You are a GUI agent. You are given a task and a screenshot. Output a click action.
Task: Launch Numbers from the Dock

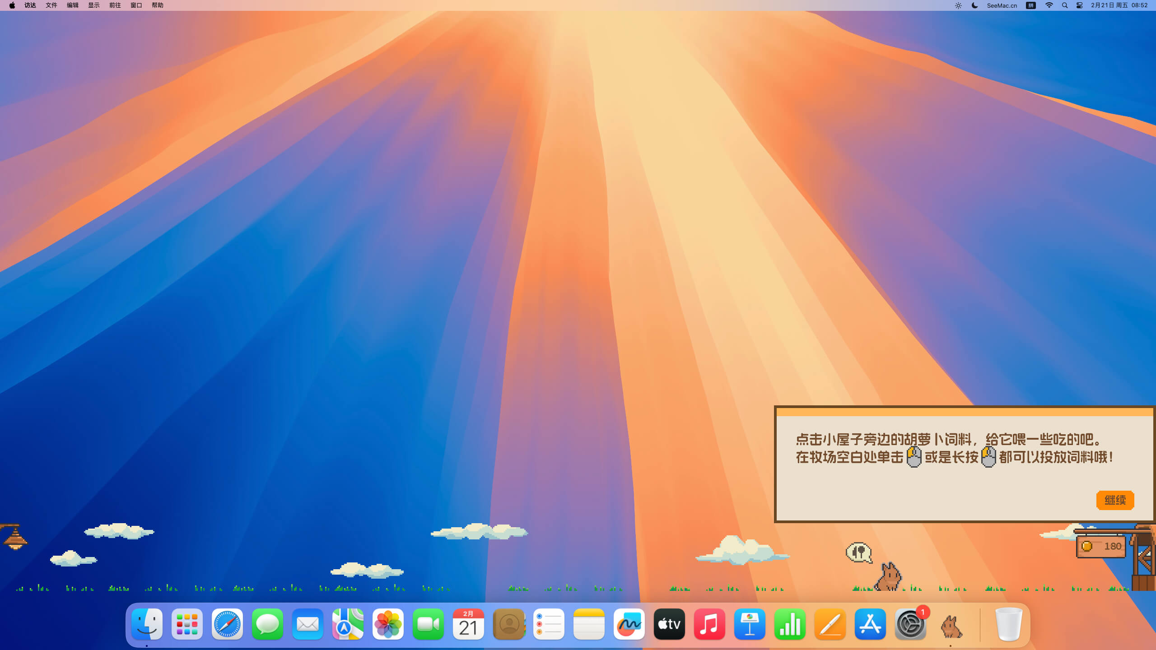790,624
